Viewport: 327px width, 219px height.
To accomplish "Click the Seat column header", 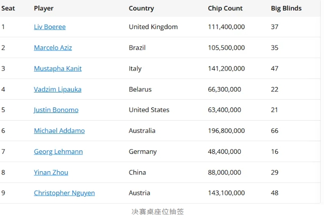I will pos(8,8).
